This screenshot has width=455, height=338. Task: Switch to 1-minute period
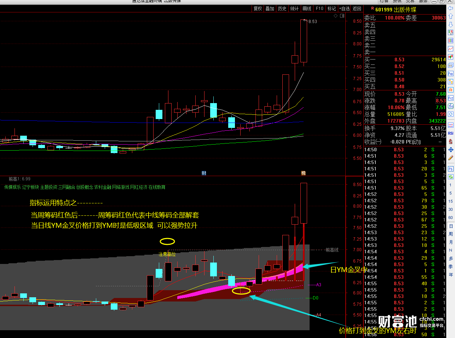point(450,185)
